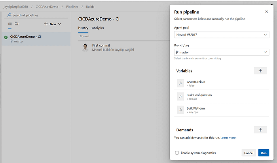Cancel the Run pipeline dialog

pos(249,153)
